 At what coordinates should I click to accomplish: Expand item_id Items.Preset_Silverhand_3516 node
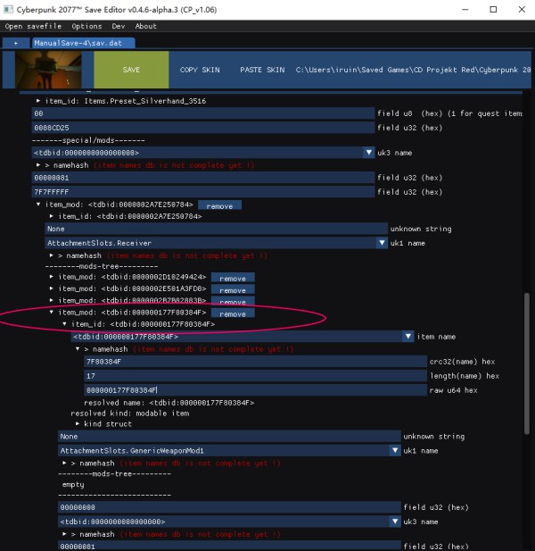(38, 101)
